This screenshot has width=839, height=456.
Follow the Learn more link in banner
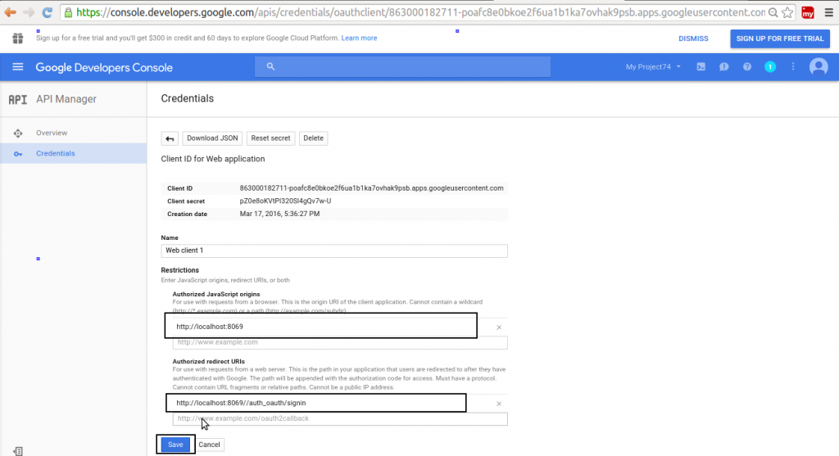click(x=359, y=38)
